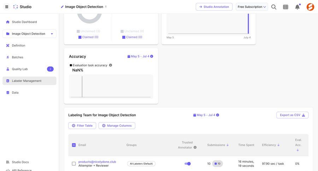Image resolution: width=318 pixels, height=171 pixels.
Task: Click the Studio Annotation button
Action: (x=214, y=7)
